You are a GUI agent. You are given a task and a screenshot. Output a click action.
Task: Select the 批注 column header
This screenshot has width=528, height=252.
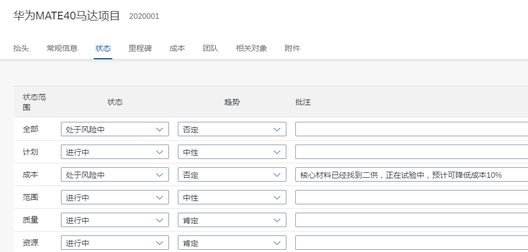(303, 102)
